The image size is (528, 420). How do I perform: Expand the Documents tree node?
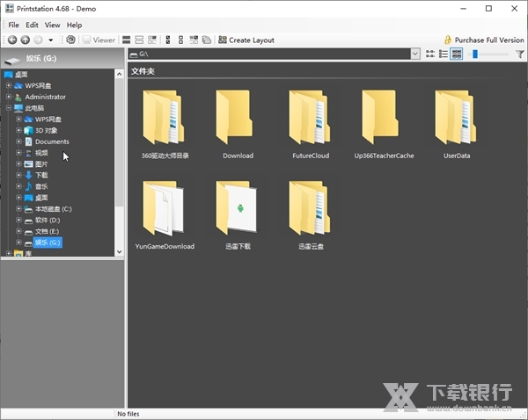pos(18,141)
